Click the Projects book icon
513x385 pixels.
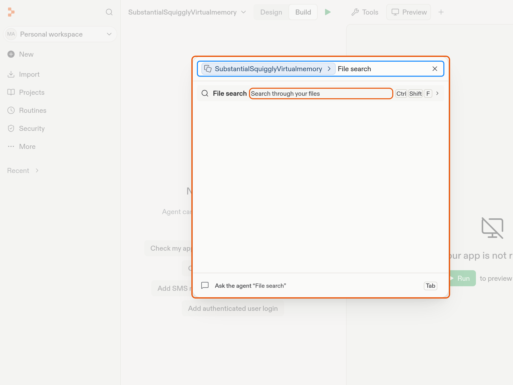click(x=11, y=92)
